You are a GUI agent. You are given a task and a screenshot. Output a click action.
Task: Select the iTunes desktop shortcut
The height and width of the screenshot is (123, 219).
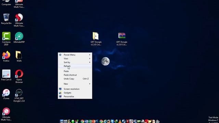point(6,94)
